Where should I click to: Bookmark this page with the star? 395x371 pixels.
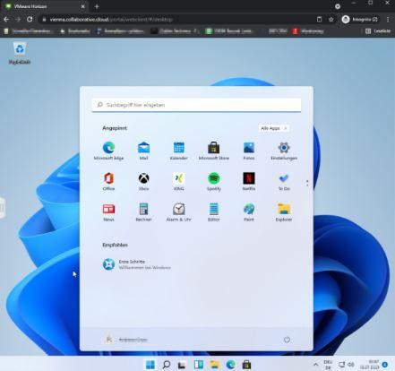tap(331, 20)
